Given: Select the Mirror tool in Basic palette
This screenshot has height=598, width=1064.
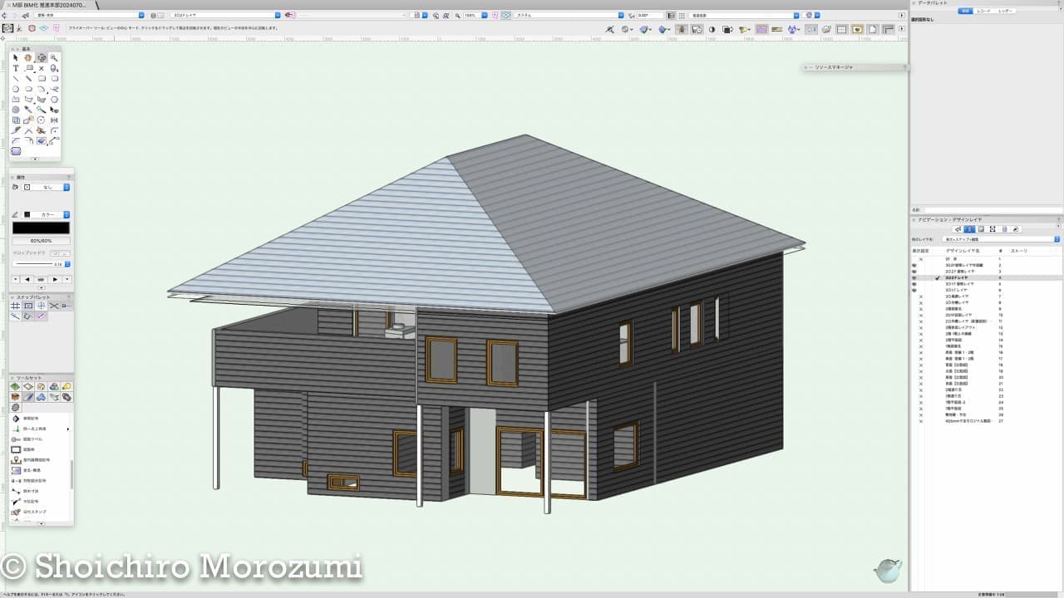Looking at the screenshot, I should [54, 120].
